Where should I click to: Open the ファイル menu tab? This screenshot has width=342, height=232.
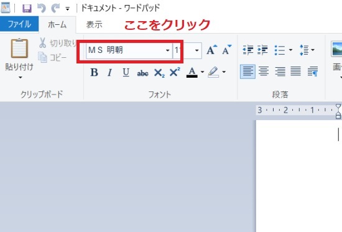[x=19, y=24]
